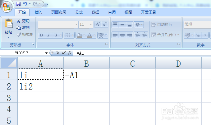Open the 开发工具 ribbon tab

tap(149, 12)
